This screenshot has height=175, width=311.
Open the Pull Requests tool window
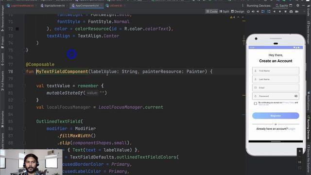2,81
